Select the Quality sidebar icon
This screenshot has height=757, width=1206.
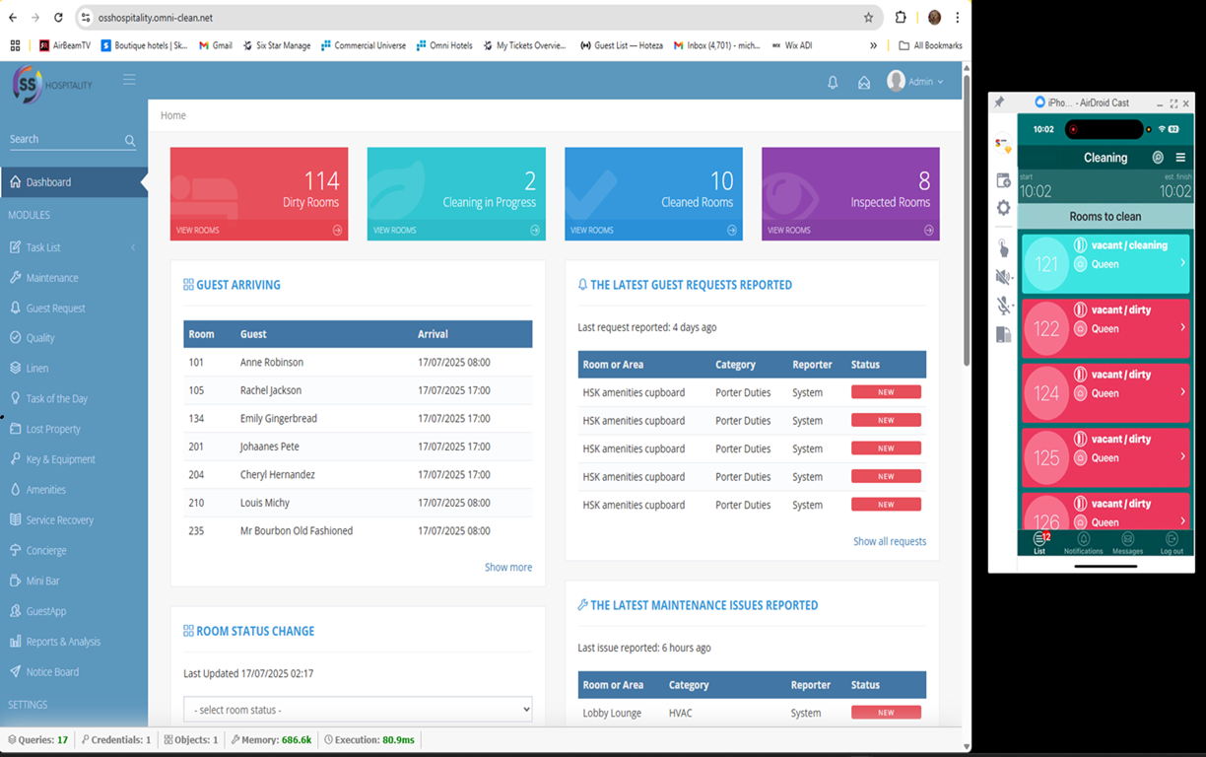18,337
